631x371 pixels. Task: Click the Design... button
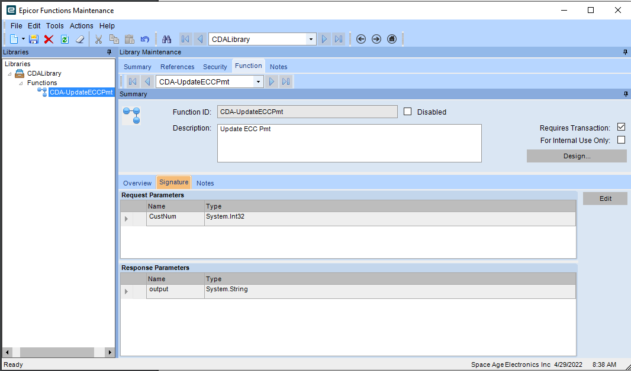(577, 156)
